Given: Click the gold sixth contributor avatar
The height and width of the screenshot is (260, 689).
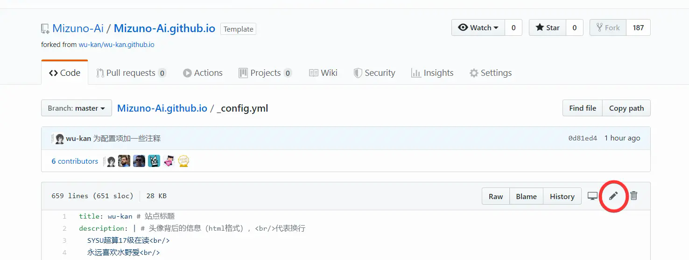Looking at the screenshot, I should click(183, 161).
